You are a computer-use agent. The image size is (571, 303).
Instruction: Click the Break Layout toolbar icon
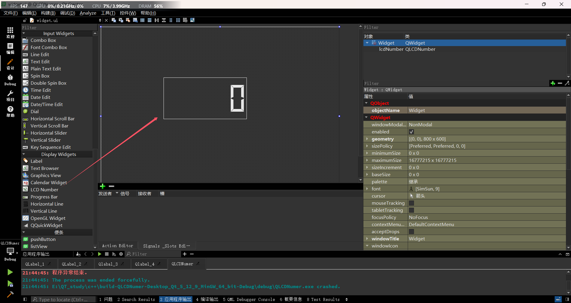[185, 20]
